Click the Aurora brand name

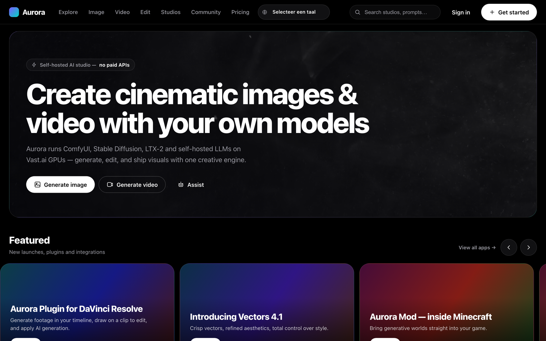click(34, 12)
